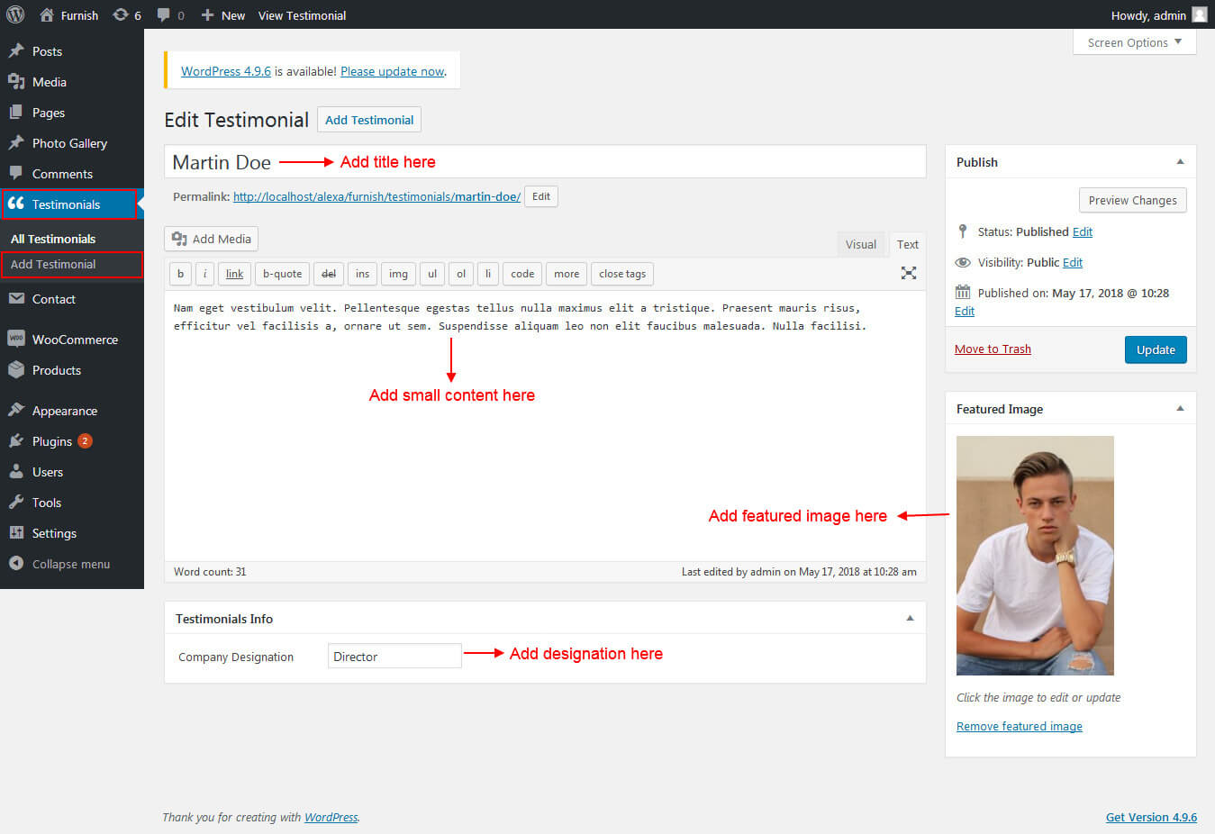Collapse the Featured Image panel

click(1180, 409)
